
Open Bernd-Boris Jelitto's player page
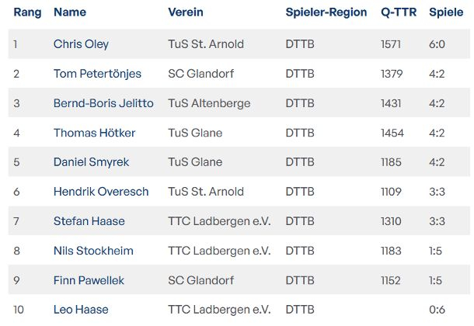coord(103,103)
